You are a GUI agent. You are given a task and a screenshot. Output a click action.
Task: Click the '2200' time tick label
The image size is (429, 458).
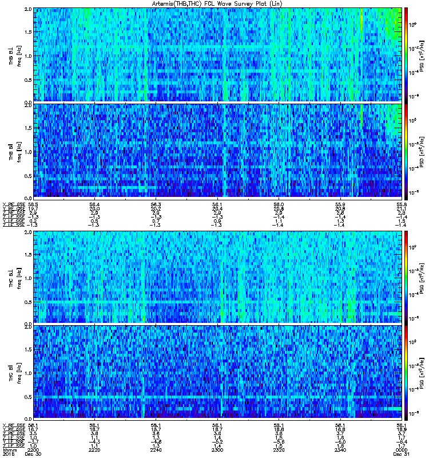point(33,450)
